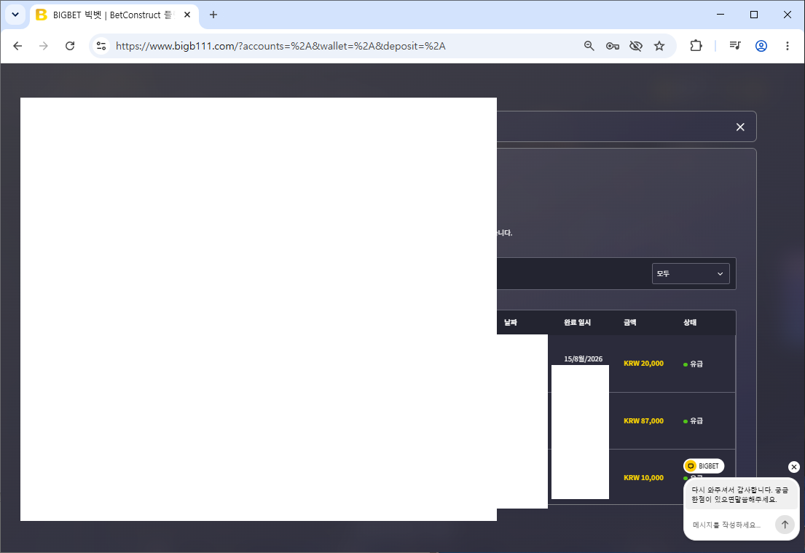The image size is (805, 553).
Task: Minimize the Chrome window
Action: 720,15
